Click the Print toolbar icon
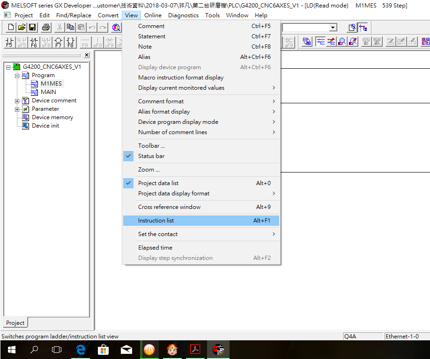This screenshot has width=430, height=359. 46,28
